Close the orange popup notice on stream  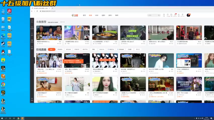coord(82,61)
